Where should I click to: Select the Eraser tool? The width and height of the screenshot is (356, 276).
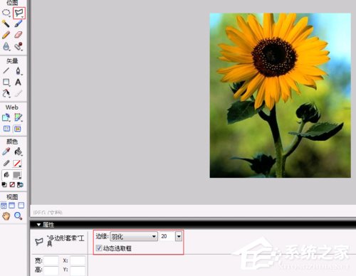(19, 35)
